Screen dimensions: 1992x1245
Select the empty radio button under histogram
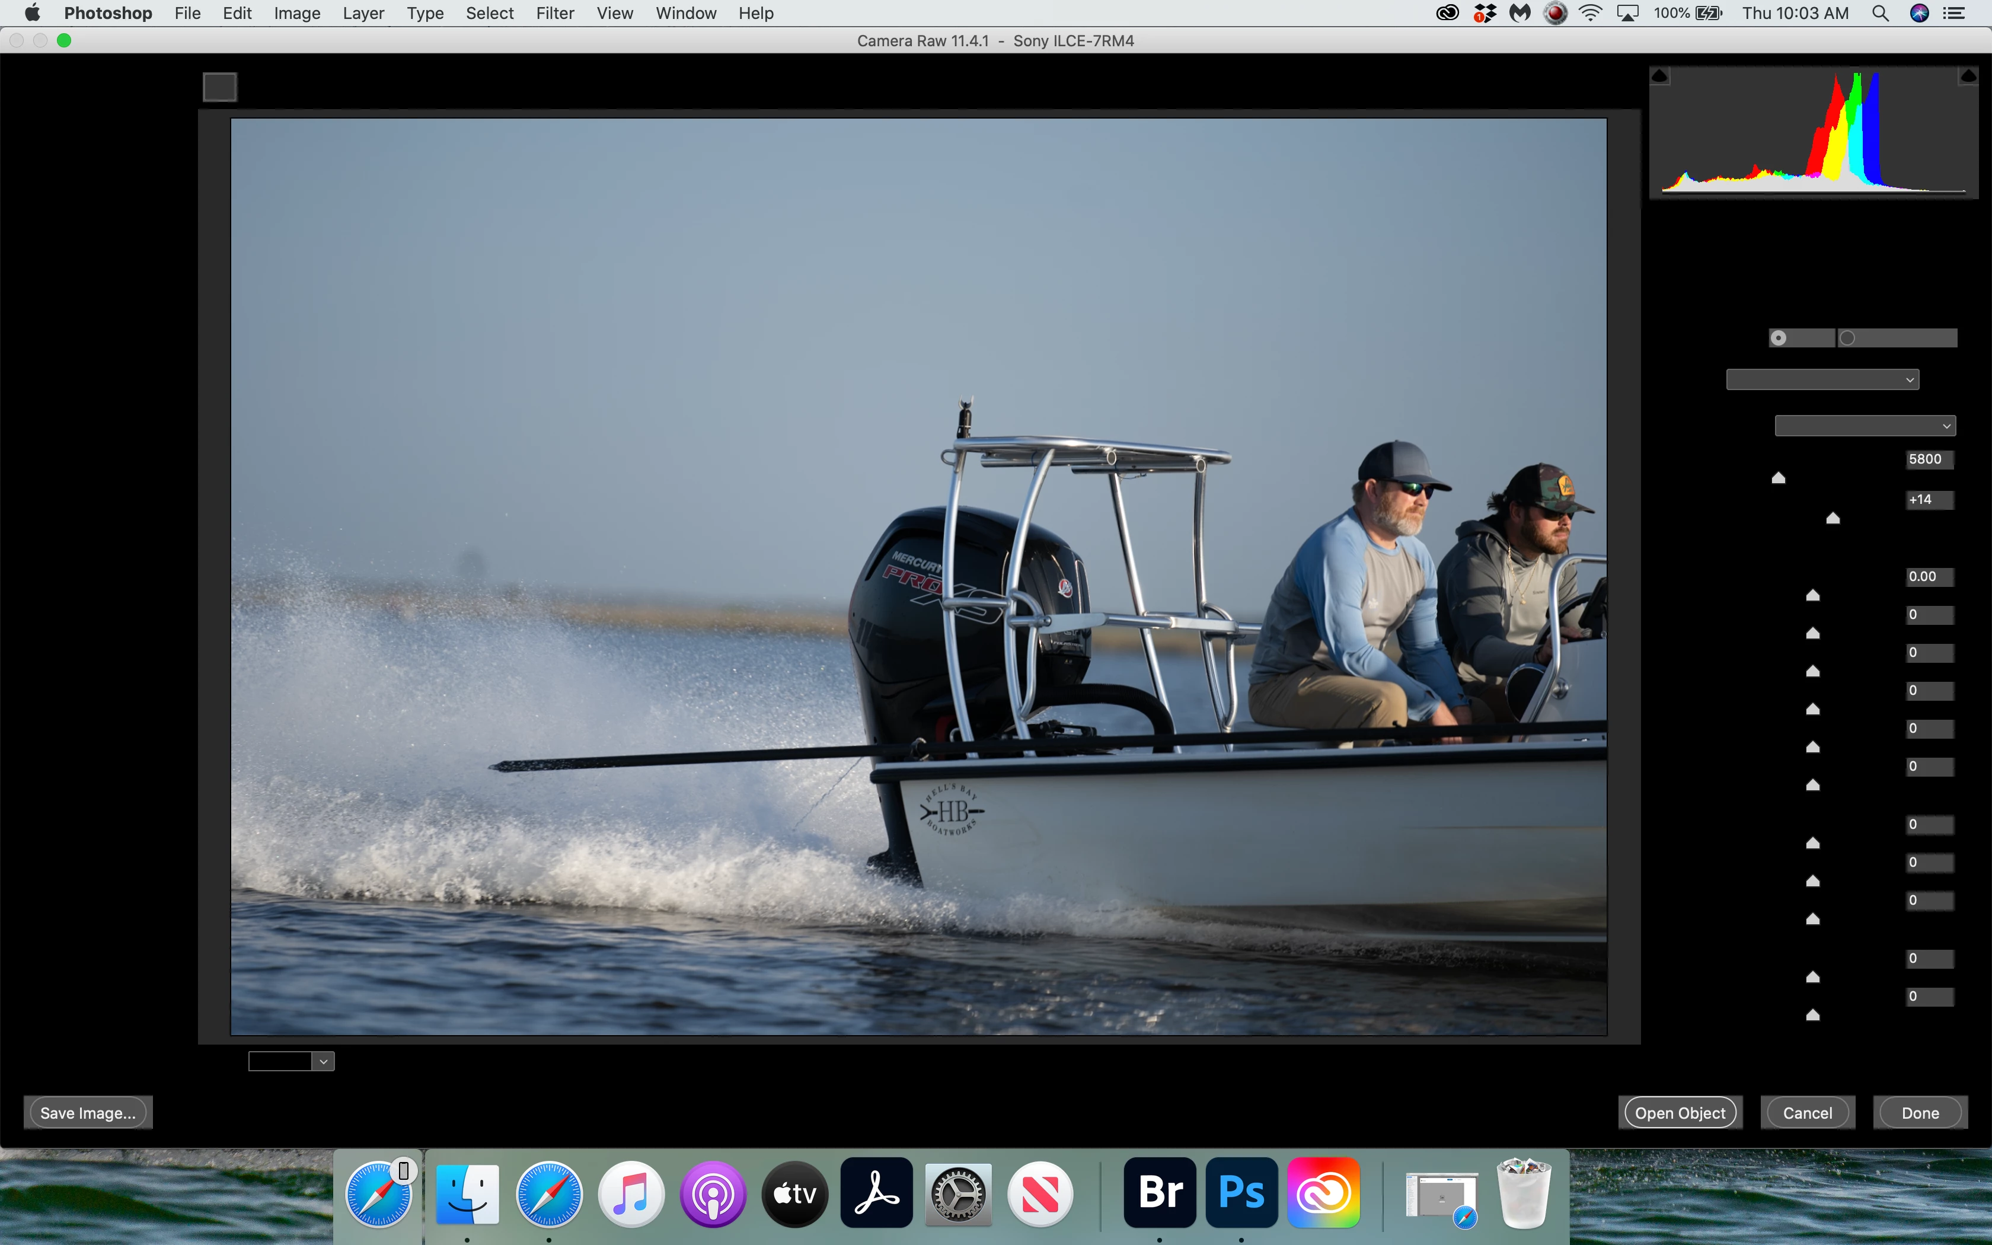coord(1847,337)
